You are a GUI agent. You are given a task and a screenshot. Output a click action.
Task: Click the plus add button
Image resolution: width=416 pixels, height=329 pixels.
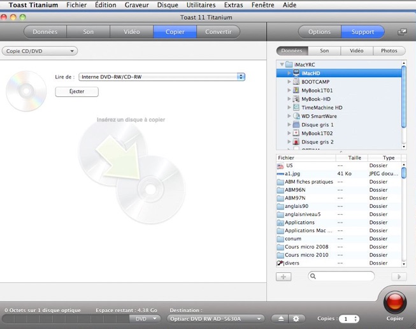coord(283,277)
